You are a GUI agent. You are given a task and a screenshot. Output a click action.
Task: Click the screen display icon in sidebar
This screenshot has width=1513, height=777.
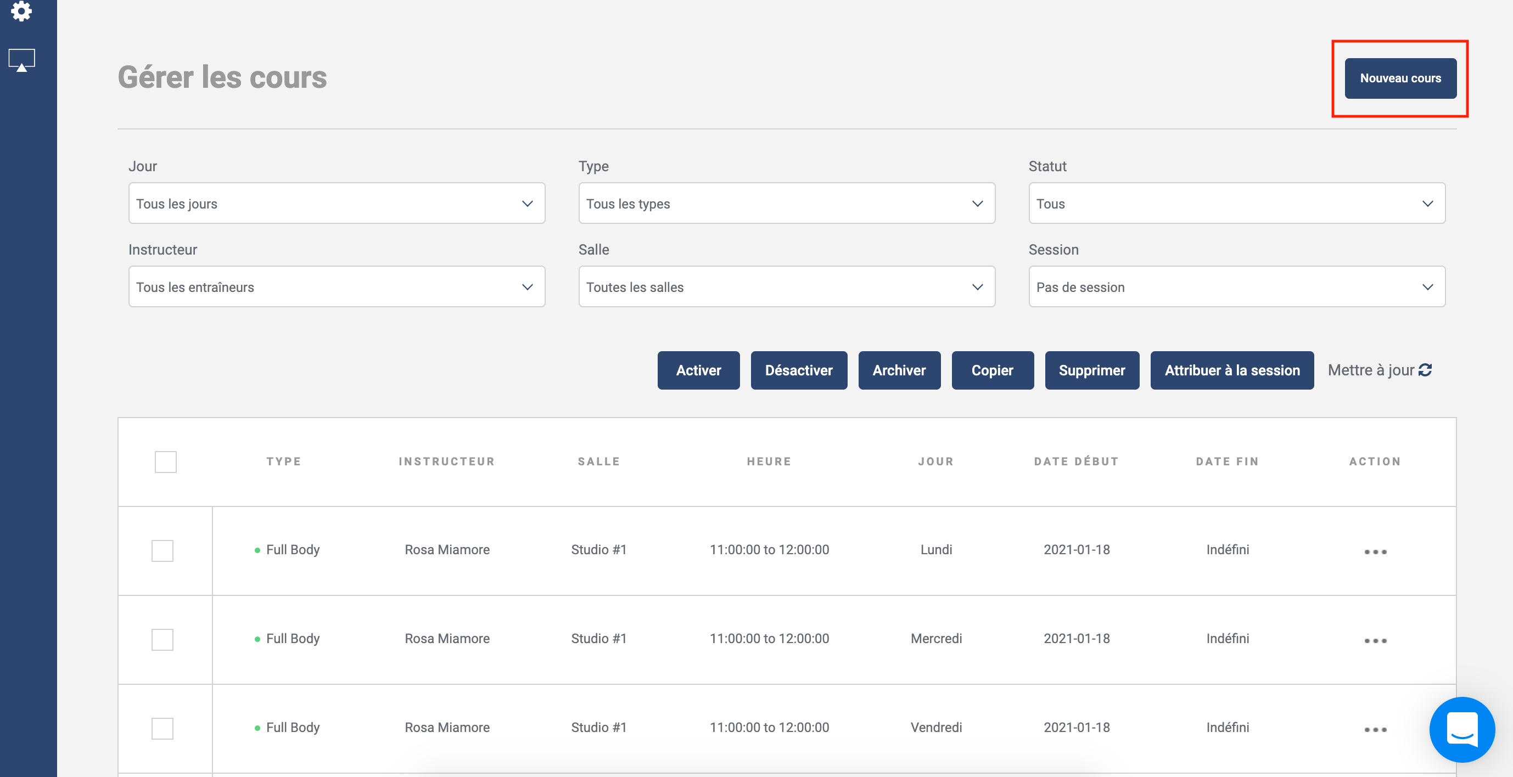tap(22, 59)
